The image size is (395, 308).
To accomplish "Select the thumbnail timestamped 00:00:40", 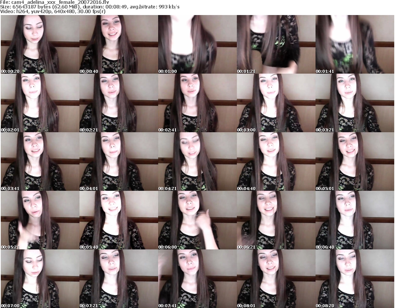I will pos(119,44).
